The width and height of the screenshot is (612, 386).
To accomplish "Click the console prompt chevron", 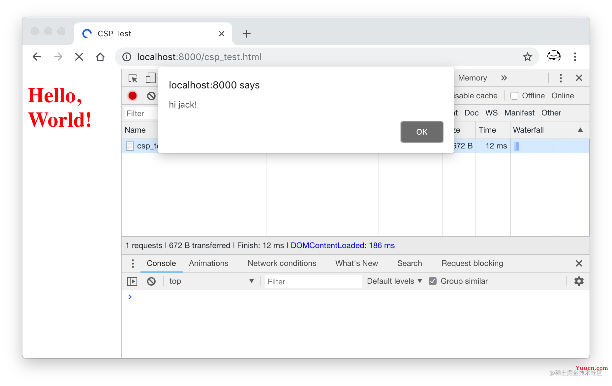I will (x=130, y=297).
